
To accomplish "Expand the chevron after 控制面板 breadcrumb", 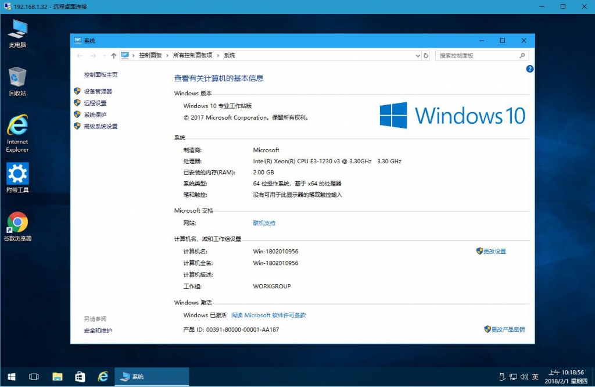I will coord(167,55).
